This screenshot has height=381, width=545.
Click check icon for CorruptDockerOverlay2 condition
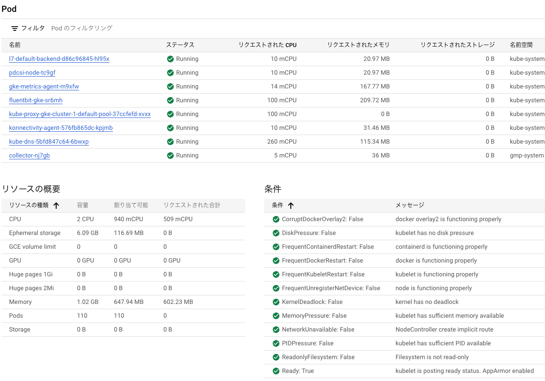pos(276,219)
